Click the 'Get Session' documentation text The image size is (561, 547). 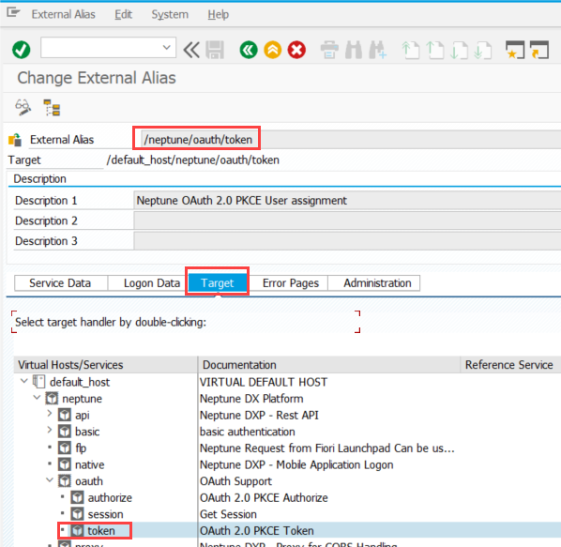tap(228, 514)
